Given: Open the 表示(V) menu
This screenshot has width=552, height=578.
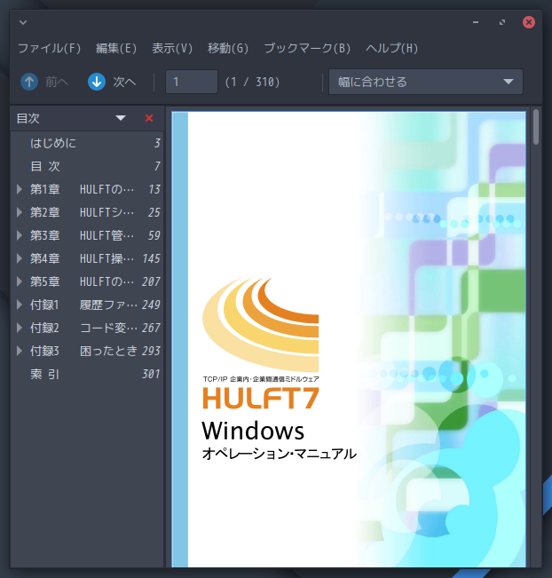Looking at the screenshot, I should pyautogui.click(x=172, y=48).
